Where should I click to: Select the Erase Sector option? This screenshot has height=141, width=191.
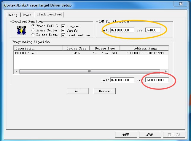pyautogui.click(x=33, y=30)
